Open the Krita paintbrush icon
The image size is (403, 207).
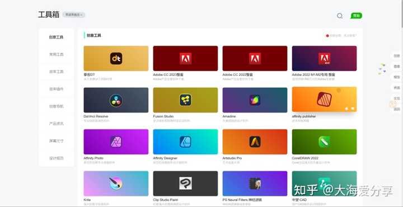coord(116,184)
